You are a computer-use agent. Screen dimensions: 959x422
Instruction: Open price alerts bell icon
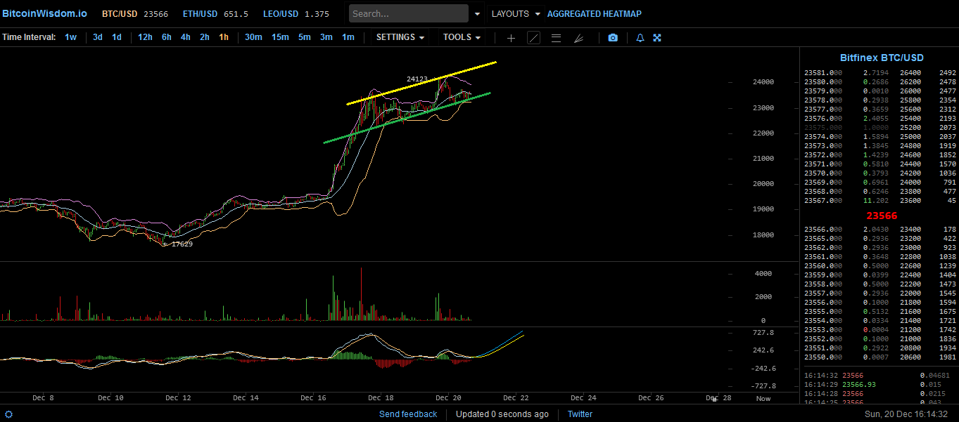[640, 38]
